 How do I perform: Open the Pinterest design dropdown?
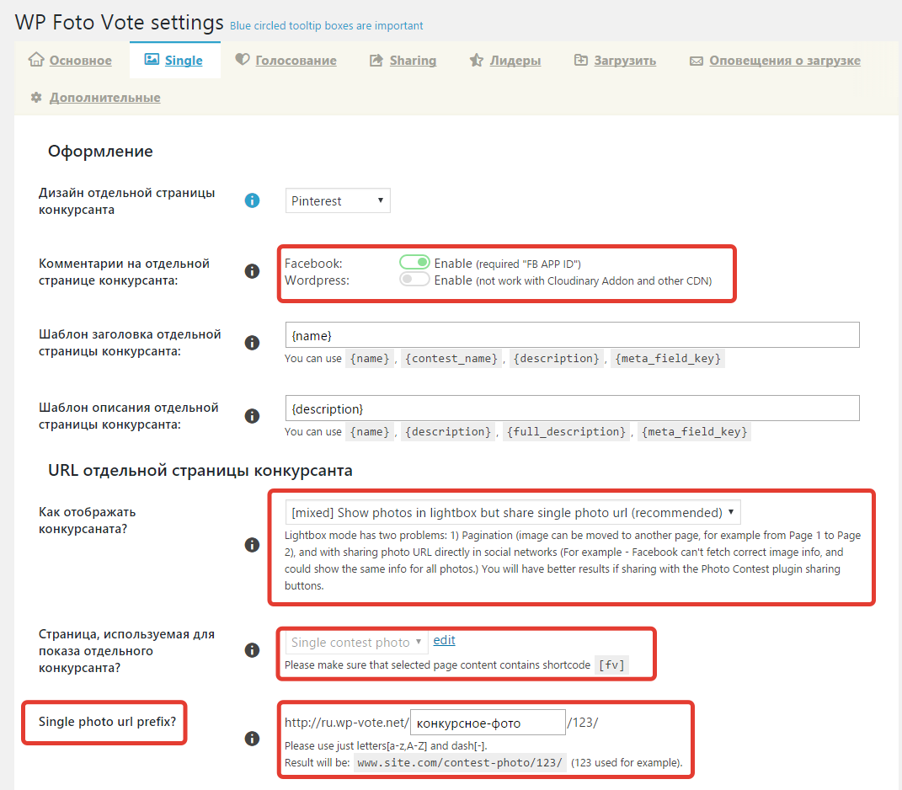(338, 200)
